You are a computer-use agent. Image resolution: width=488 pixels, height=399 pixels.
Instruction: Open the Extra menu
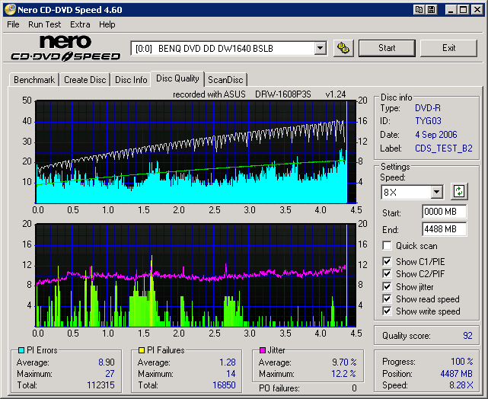pyautogui.click(x=80, y=24)
